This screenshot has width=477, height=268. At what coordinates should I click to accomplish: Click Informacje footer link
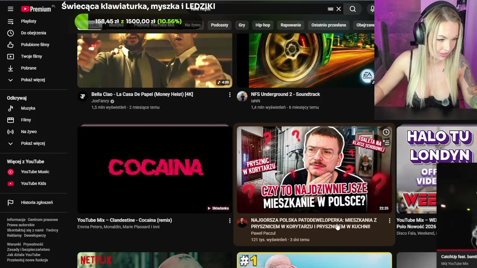pyautogui.click(x=16, y=220)
